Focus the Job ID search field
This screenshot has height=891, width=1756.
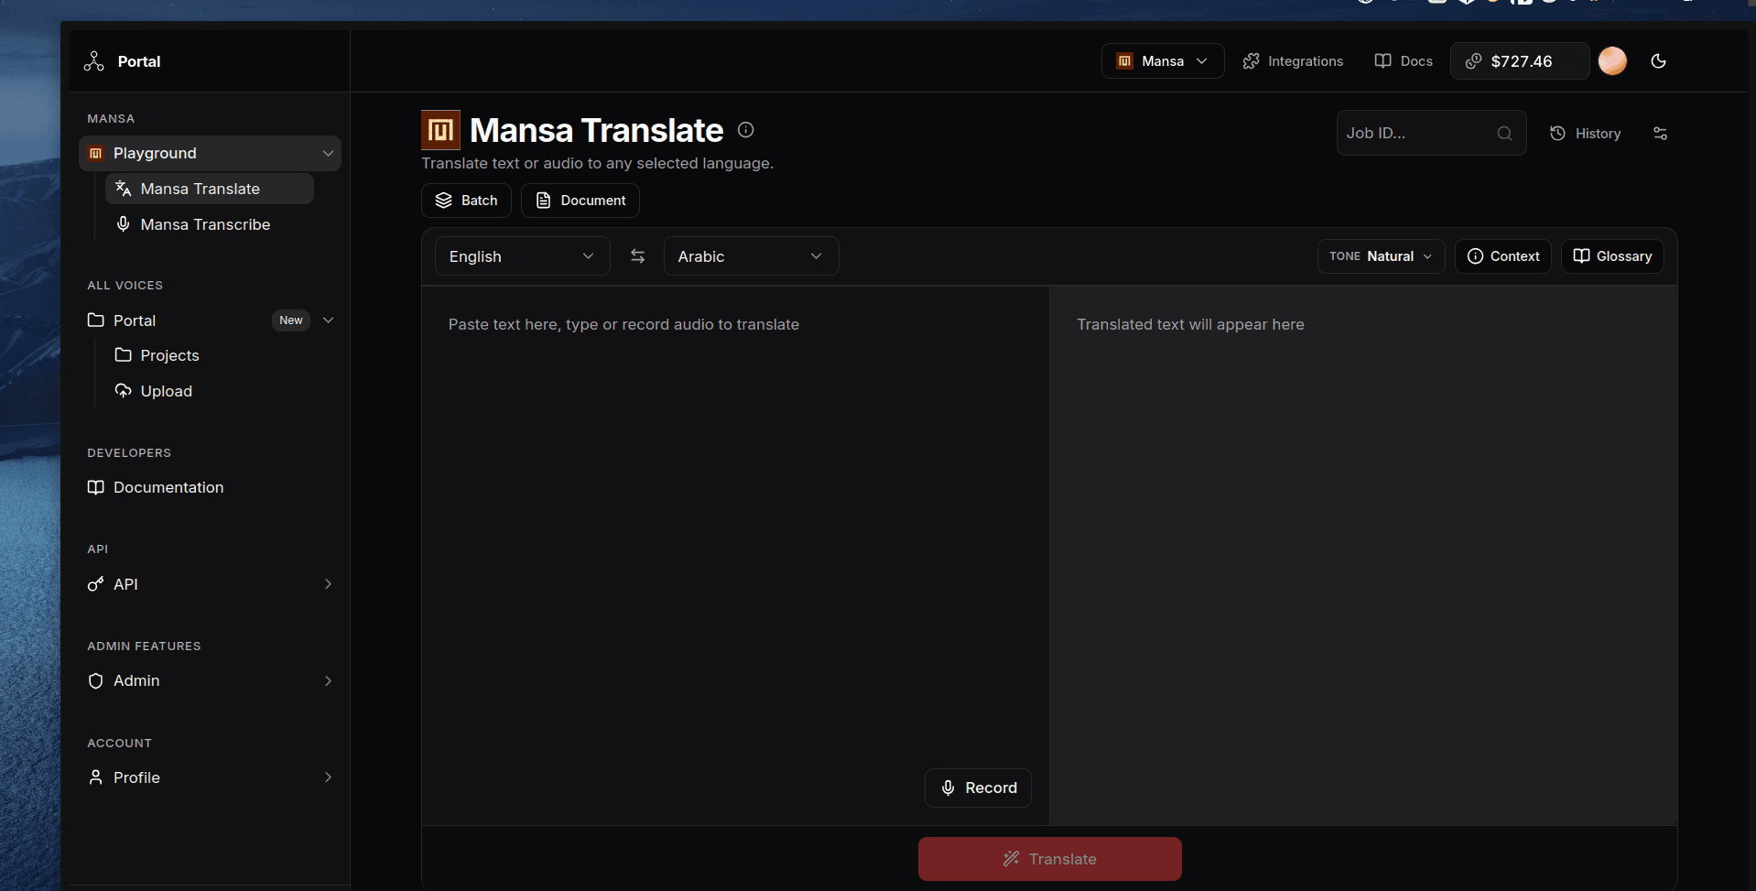(x=1431, y=133)
